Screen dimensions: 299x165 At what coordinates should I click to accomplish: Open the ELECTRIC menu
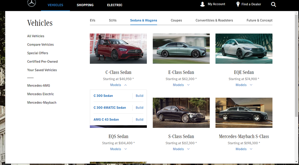115,5
